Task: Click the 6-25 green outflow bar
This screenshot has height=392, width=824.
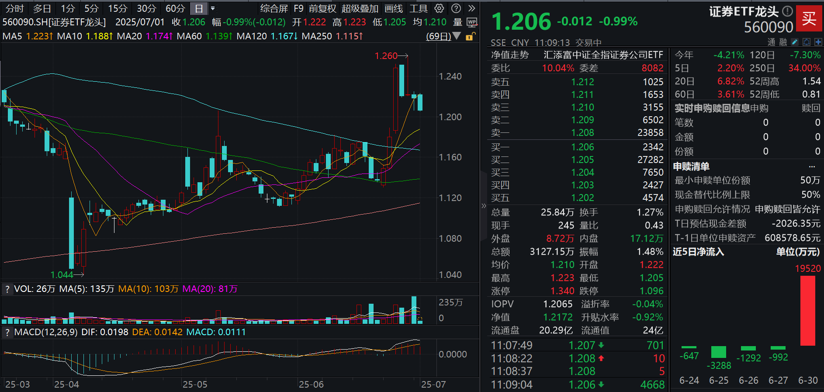Action: [x=719, y=352]
